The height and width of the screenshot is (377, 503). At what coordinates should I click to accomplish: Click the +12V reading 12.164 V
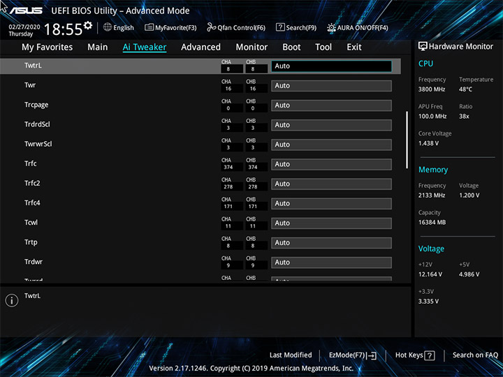coord(430,274)
